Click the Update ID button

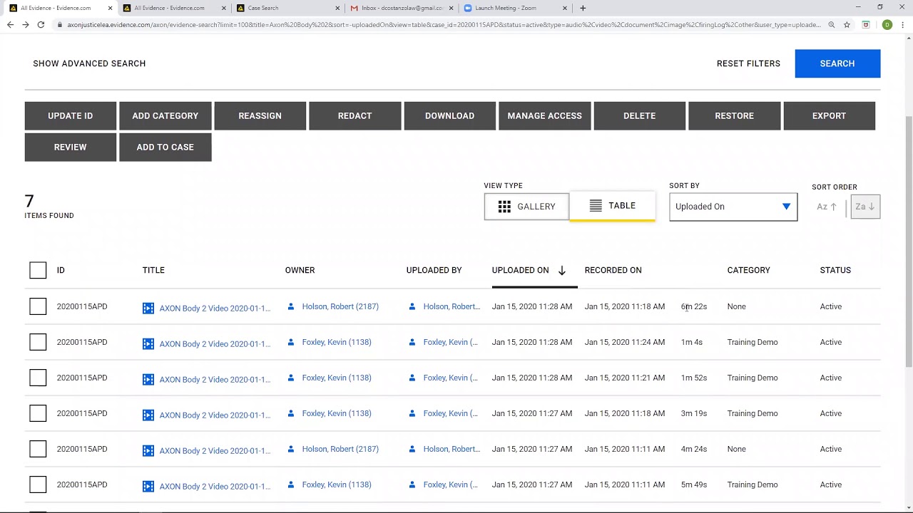pyautogui.click(x=71, y=115)
